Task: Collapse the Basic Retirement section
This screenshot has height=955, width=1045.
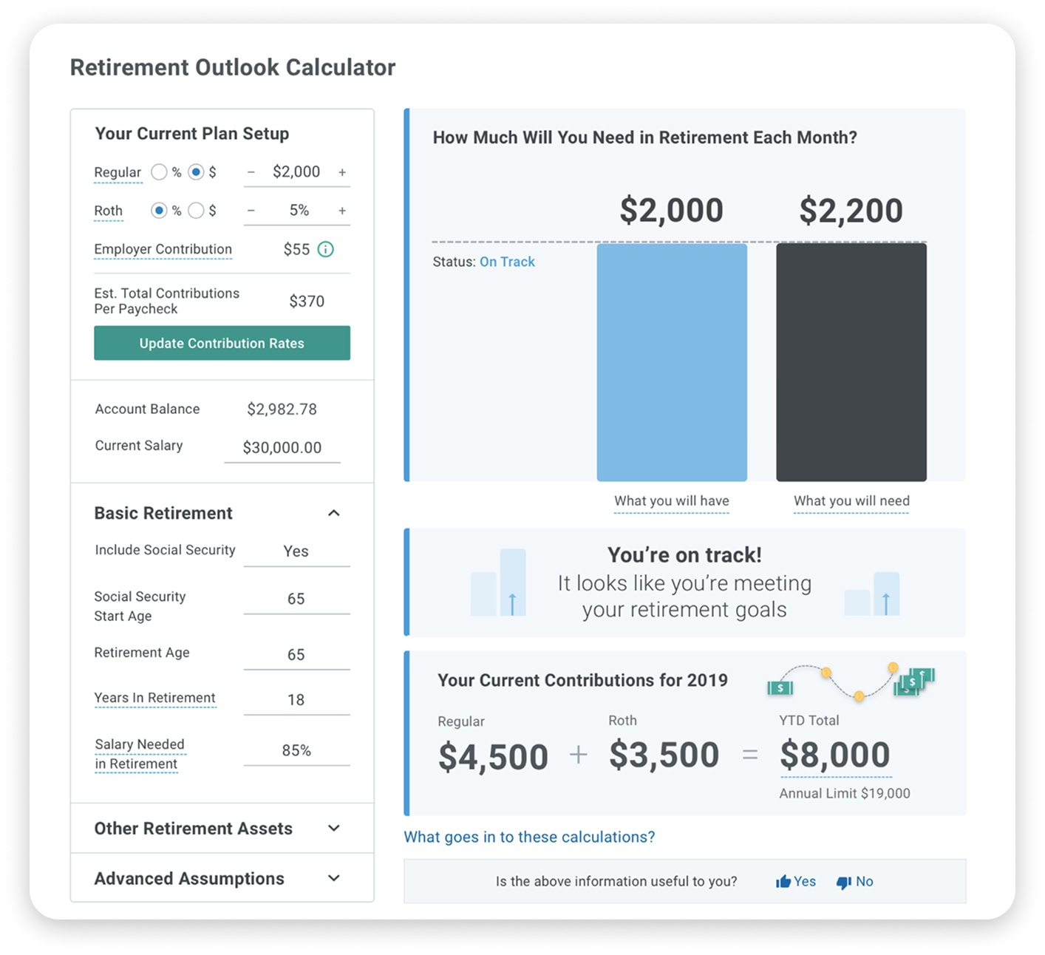Action: tap(334, 513)
